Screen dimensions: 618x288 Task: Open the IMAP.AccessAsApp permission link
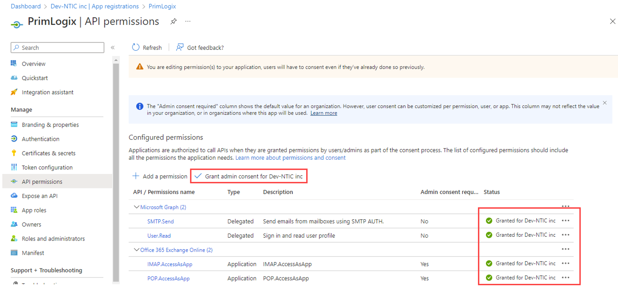click(x=170, y=264)
